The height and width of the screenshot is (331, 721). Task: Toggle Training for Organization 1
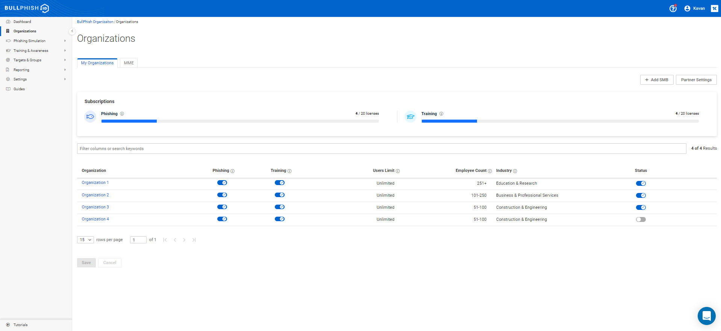click(x=280, y=183)
